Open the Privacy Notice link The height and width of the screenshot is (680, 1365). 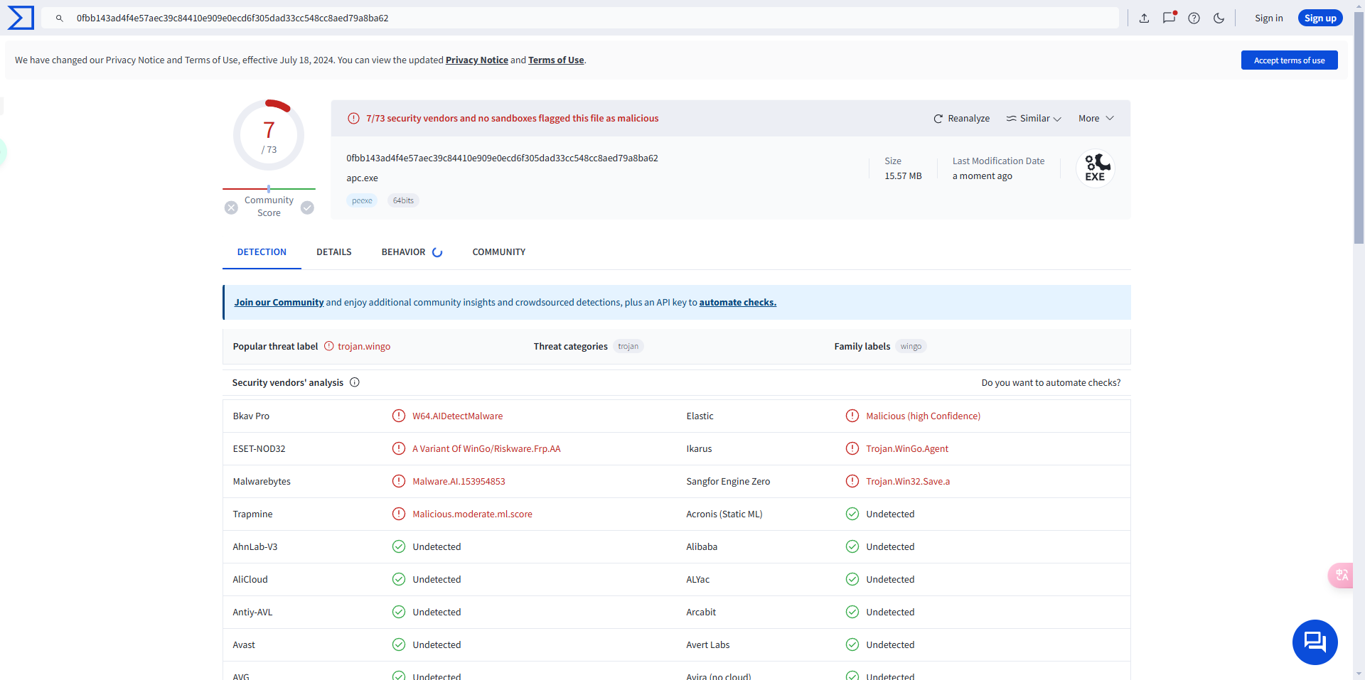(x=477, y=60)
